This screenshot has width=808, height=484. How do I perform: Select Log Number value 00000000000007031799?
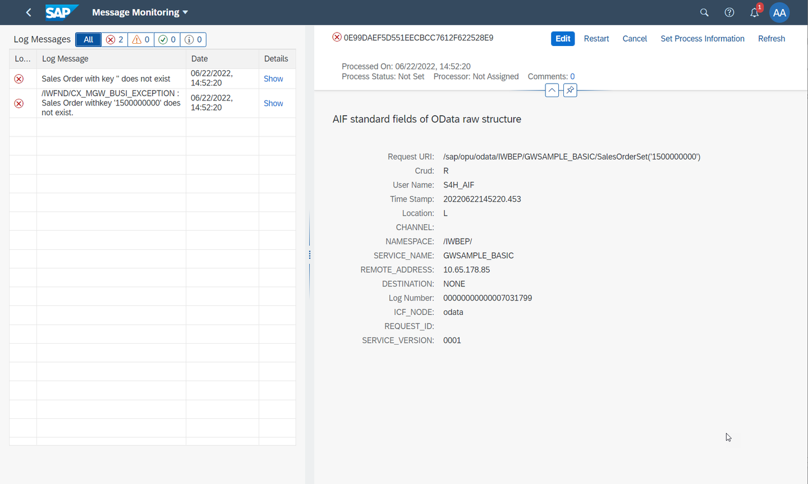pos(488,298)
